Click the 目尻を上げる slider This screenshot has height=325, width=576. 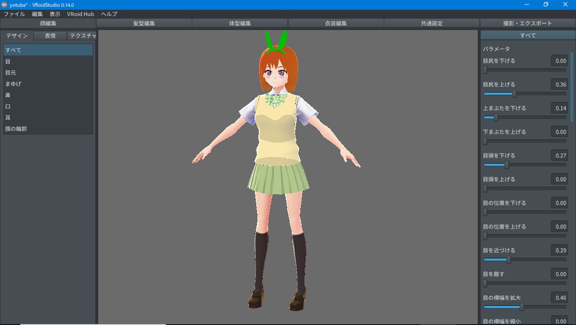525,94
